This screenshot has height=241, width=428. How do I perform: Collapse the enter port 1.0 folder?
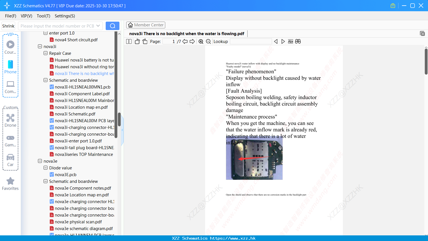click(46, 33)
